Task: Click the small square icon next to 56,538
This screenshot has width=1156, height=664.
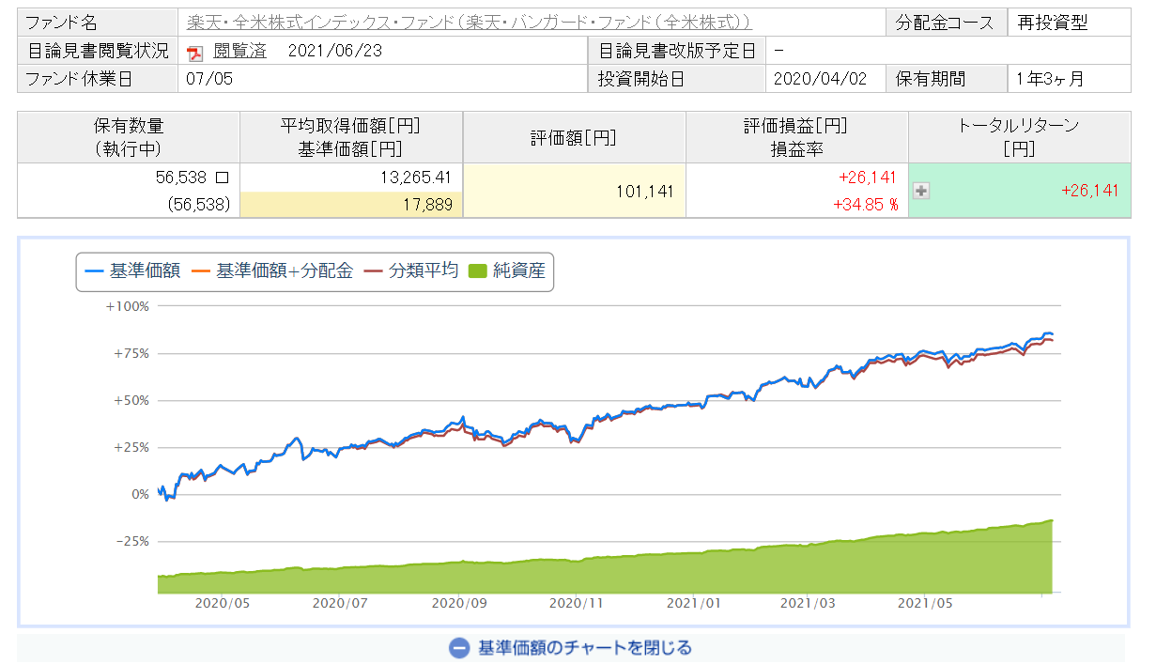Action: coord(223,176)
